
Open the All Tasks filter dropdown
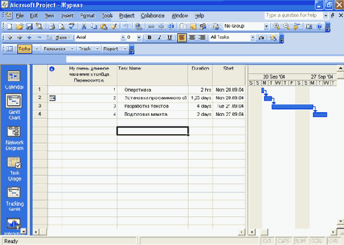(253, 37)
